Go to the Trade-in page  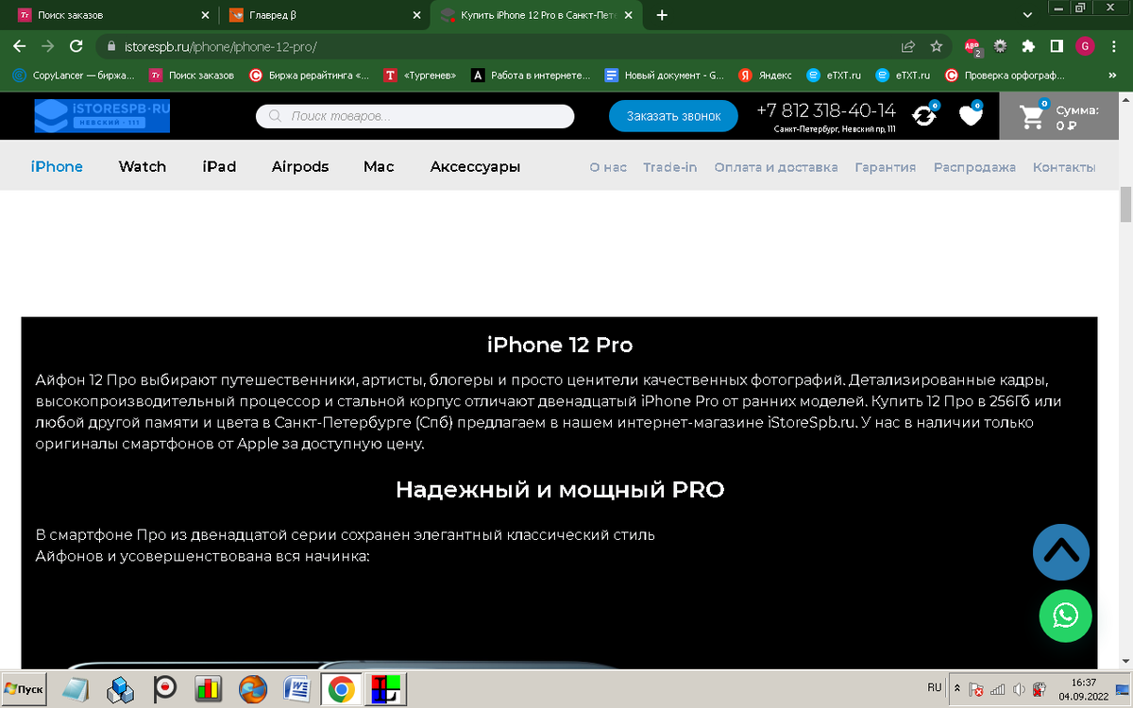point(670,167)
